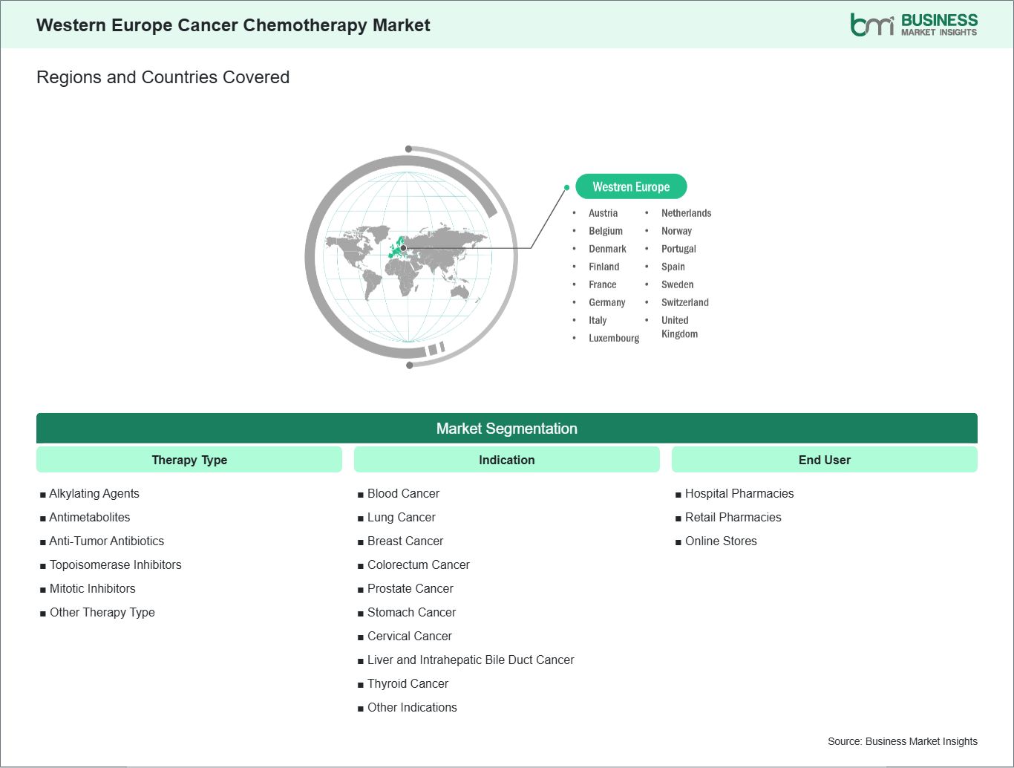Click the Westren Europe badge button
This screenshot has height=768, width=1014.
point(631,186)
